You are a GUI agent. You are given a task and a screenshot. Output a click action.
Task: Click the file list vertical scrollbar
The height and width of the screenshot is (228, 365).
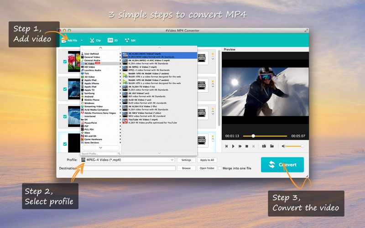coord(219,88)
